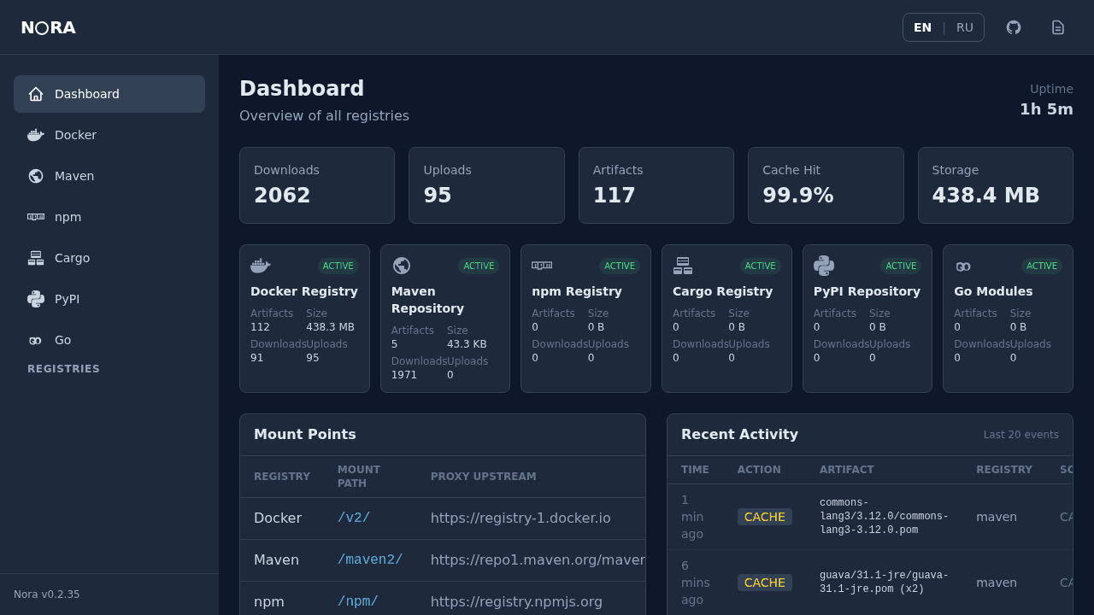The width and height of the screenshot is (1094, 615).
Task: Expand the Recent Activity panel
Action: pyautogui.click(x=739, y=434)
